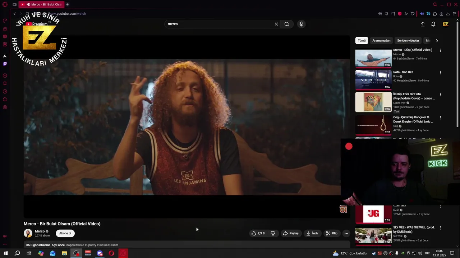Open İki Kişi Eder Bir Hata thumbnail
This screenshot has height=258, width=460.
373,102
